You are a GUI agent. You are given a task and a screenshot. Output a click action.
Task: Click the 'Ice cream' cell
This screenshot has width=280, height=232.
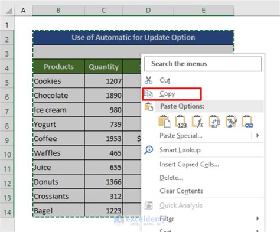[x=58, y=110]
